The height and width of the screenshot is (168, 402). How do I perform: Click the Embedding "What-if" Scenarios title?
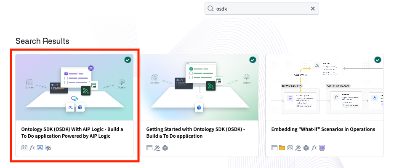point(323,129)
